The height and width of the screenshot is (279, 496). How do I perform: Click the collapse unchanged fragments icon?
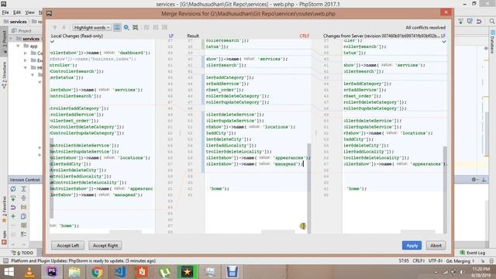[136, 28]
